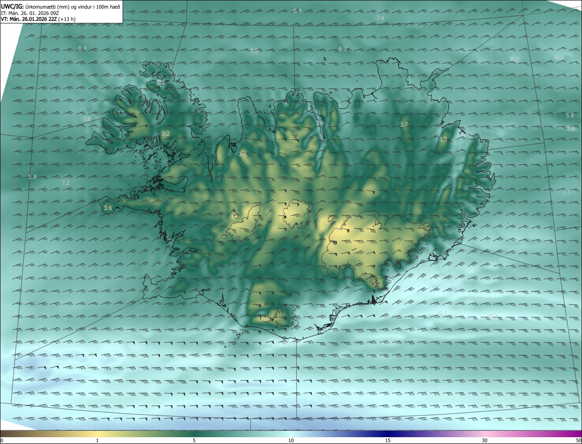Click the 7.7 value label
The height and width of the screenshot is (444, 582).
pyautogui.click(x=566, y=192)
